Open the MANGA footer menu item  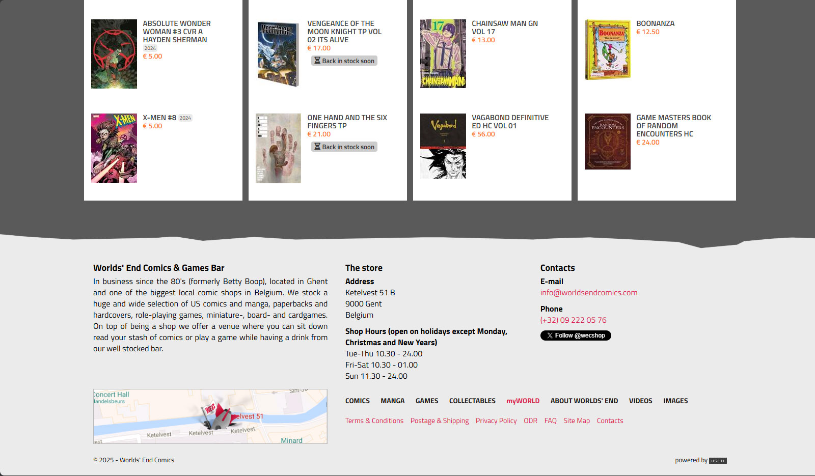(392, 401)
